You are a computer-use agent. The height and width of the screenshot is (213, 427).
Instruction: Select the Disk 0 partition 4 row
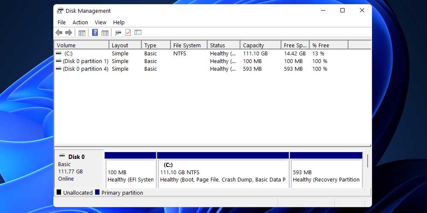point(85,69)
